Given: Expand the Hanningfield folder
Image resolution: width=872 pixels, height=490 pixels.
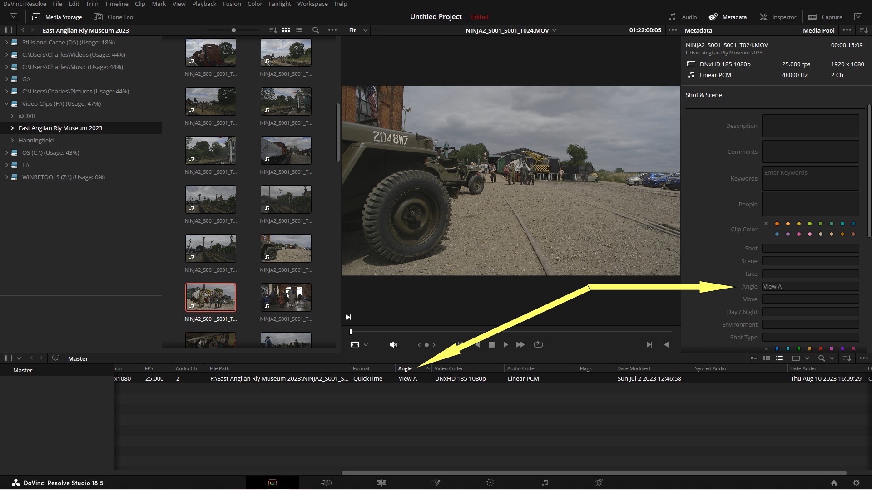Looking at the screenshot, I should coord(12,140).
